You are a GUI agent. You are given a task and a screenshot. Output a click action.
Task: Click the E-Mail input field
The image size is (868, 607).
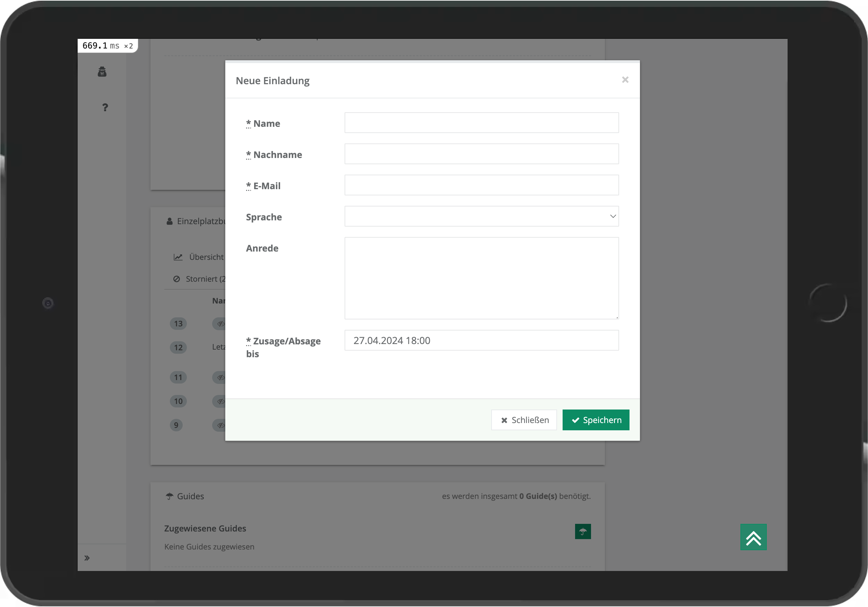(481, 185)
